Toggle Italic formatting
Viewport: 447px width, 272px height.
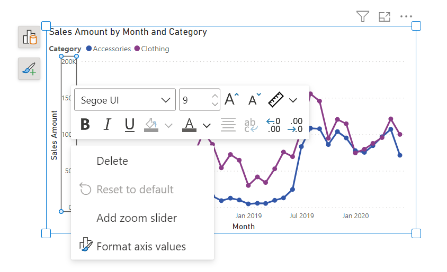[x=108, y=125]
